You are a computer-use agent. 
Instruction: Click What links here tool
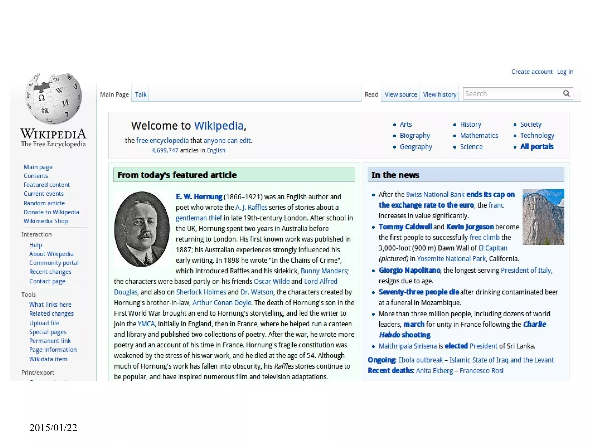50,305
